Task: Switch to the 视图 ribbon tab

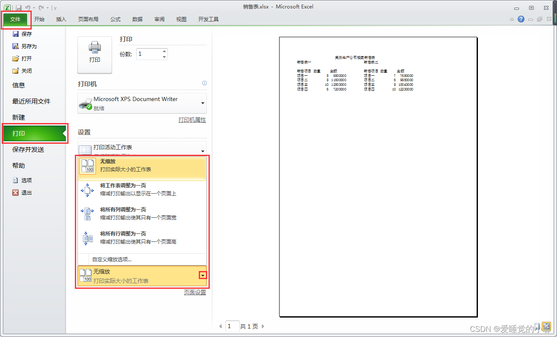Action: 181,19
